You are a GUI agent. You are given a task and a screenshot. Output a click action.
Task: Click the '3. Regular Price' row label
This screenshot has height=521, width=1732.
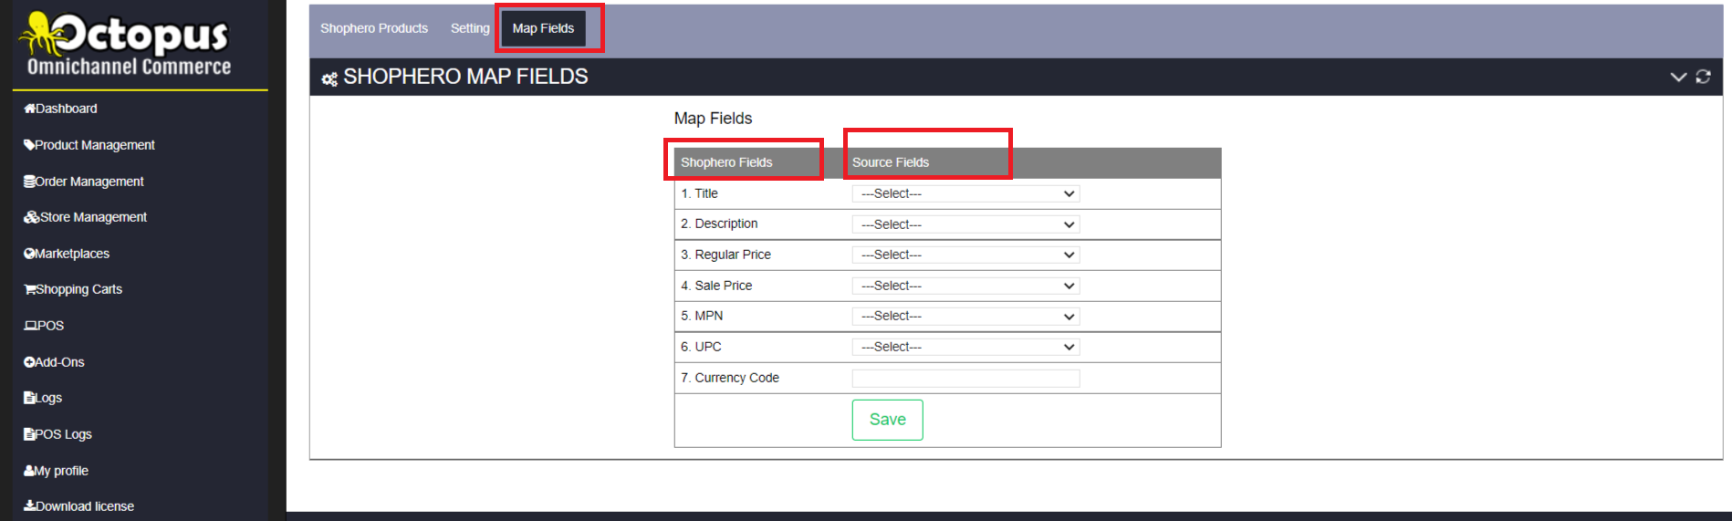(725, 255)
